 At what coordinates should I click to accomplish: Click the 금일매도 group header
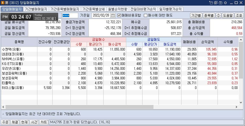154,40
